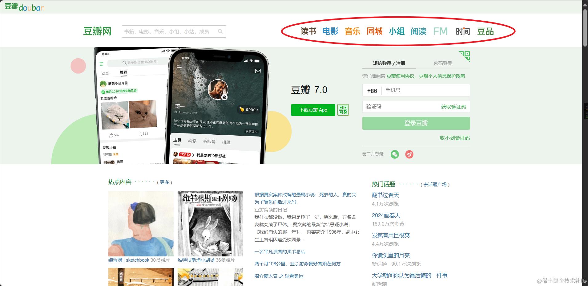This screenshot has height=286, width=588.
Task: Click the 登录豆瓣 button
Action: pyautogui.click(x=416, y=123)
